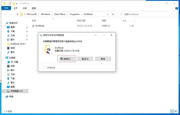180x115 pixels.
Task: Select Quick access (快速访问) in sidebar
Action: (x=13, y=23)
